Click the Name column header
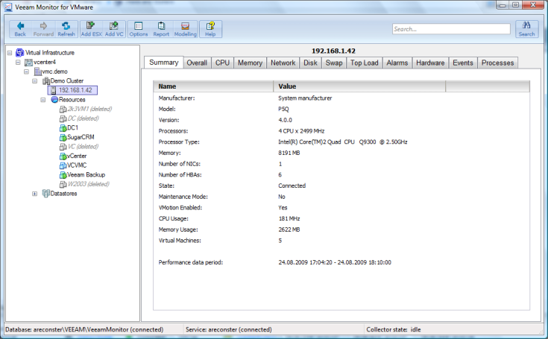The width and height of the screenshot is (548, 339). [212, 86]
